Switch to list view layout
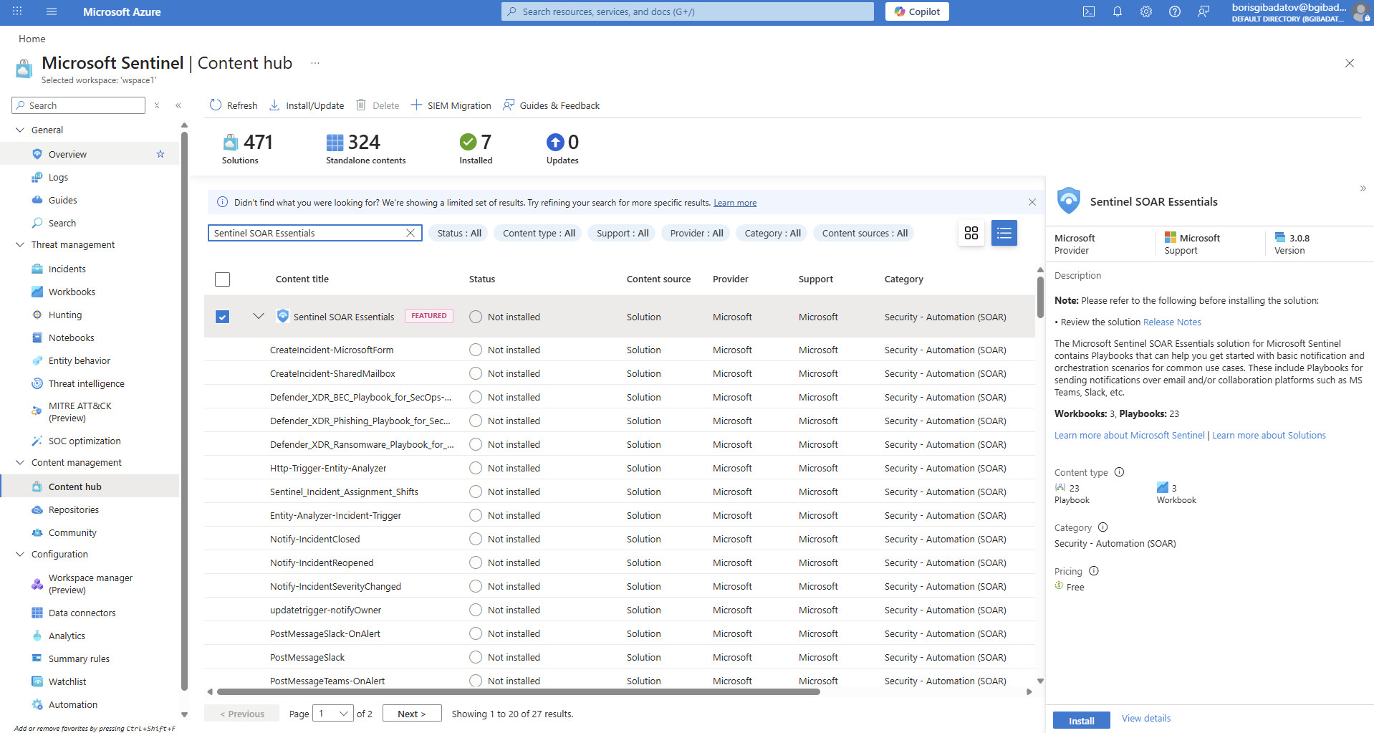Image resolution: width=1374 pixels, height=733 pixels. (x=1004, y=233)
